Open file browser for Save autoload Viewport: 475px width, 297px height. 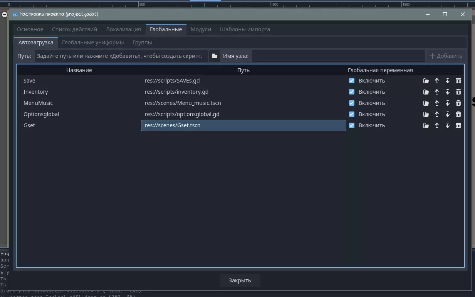point(426,81)
